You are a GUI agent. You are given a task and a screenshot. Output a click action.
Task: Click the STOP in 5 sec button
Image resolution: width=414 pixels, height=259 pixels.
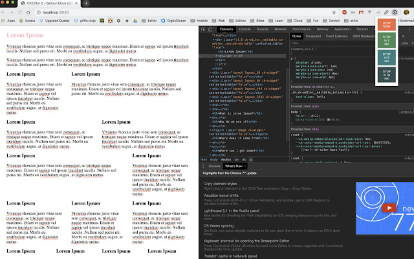click(387, 58)
